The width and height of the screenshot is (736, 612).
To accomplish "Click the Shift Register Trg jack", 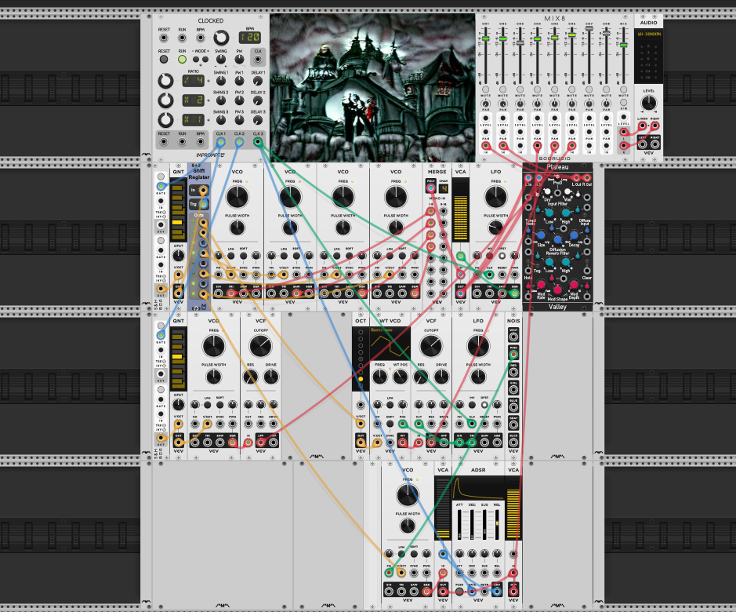I will coord(203,204).
